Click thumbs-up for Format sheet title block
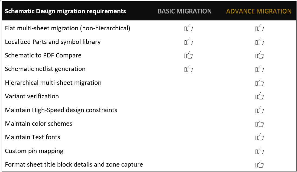This screenshot has width=297, height=172. (x=260, y=164)
